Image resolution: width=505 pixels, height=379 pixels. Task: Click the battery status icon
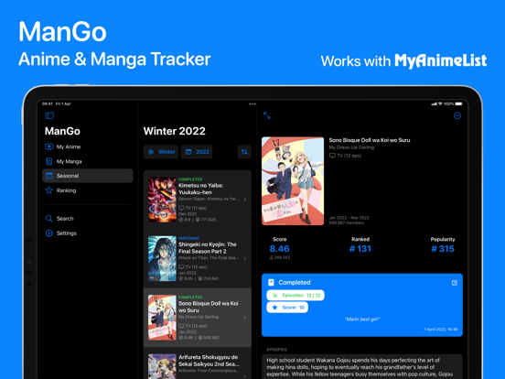[459, 103]
